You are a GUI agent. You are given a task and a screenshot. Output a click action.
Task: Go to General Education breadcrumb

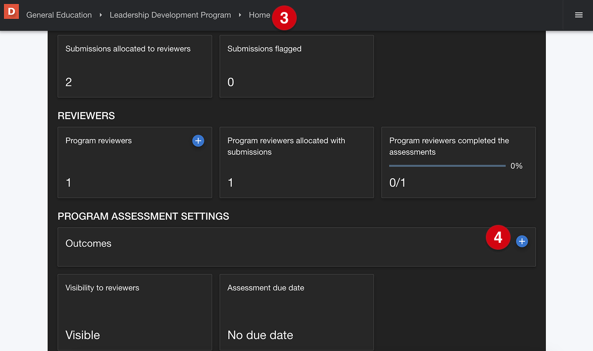[59, 15]
